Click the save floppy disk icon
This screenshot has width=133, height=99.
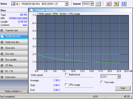123,4
